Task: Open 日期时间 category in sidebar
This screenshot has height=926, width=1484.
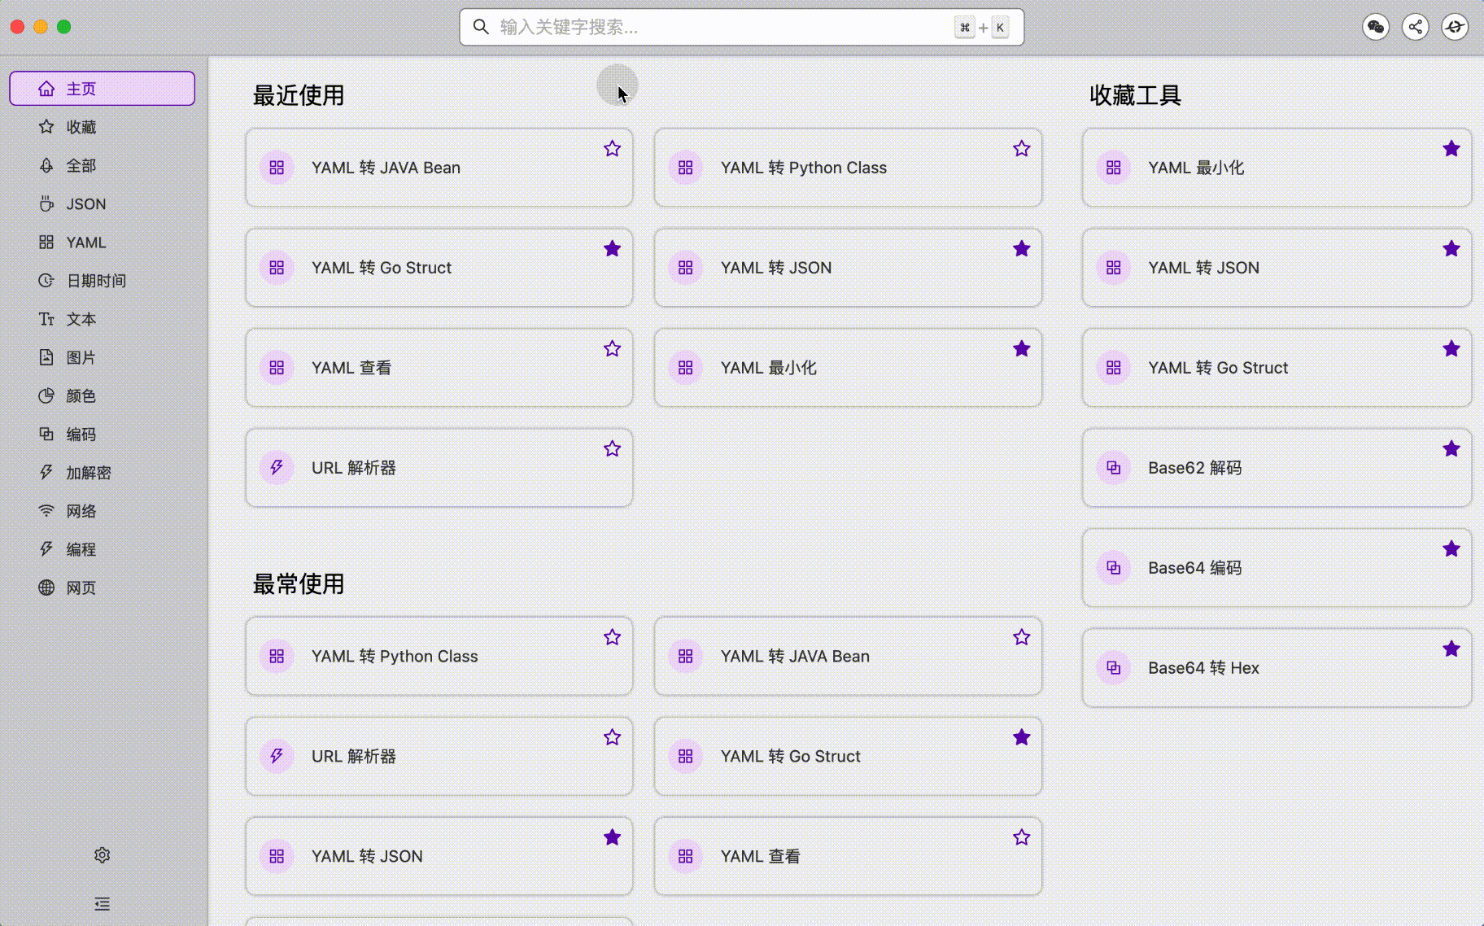Action: pyautogui.click(x=103, y=281)
